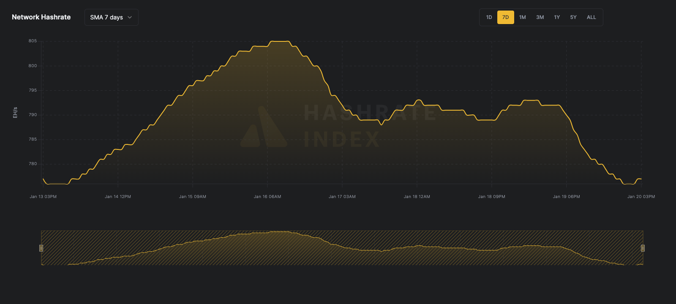The width and height of the screenshot is (676, 304).
Task: Click the Jan 15 09AM axis label
Action: pos(193,197)
